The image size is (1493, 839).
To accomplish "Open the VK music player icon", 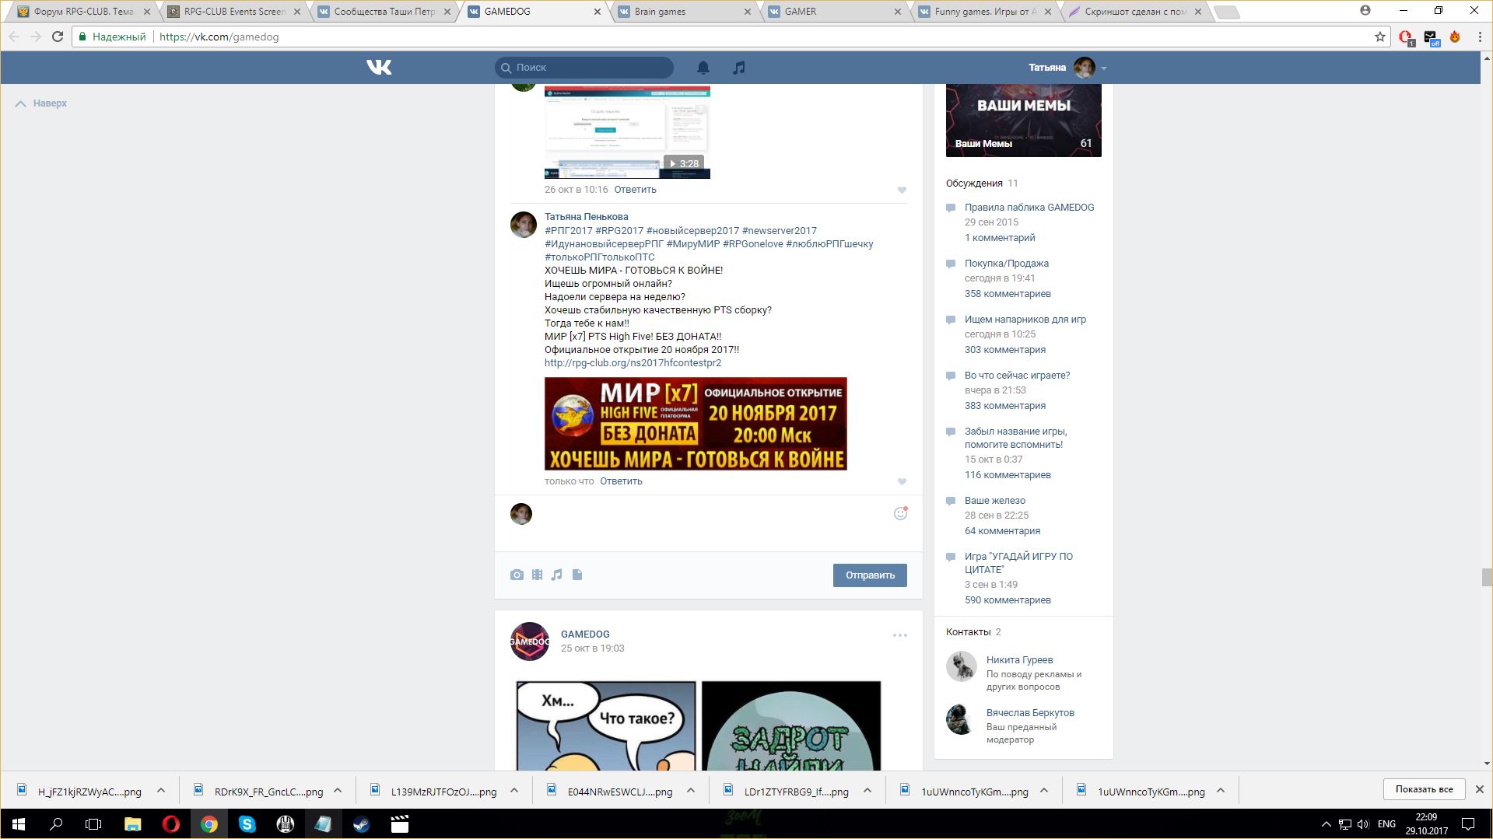I will click(x=739, y=68).
